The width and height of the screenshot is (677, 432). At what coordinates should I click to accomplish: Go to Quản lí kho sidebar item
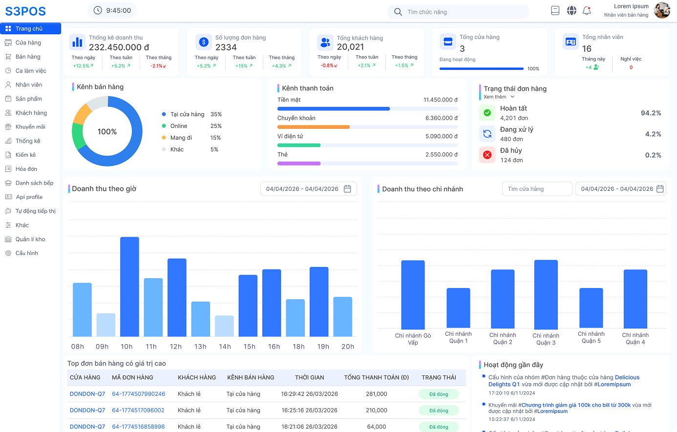point(30,239)
